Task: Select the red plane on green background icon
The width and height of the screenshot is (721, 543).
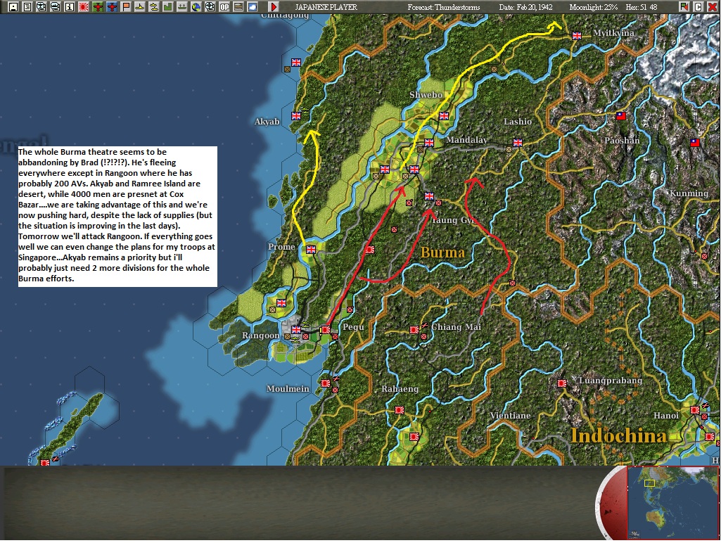Action: [98, 7]
